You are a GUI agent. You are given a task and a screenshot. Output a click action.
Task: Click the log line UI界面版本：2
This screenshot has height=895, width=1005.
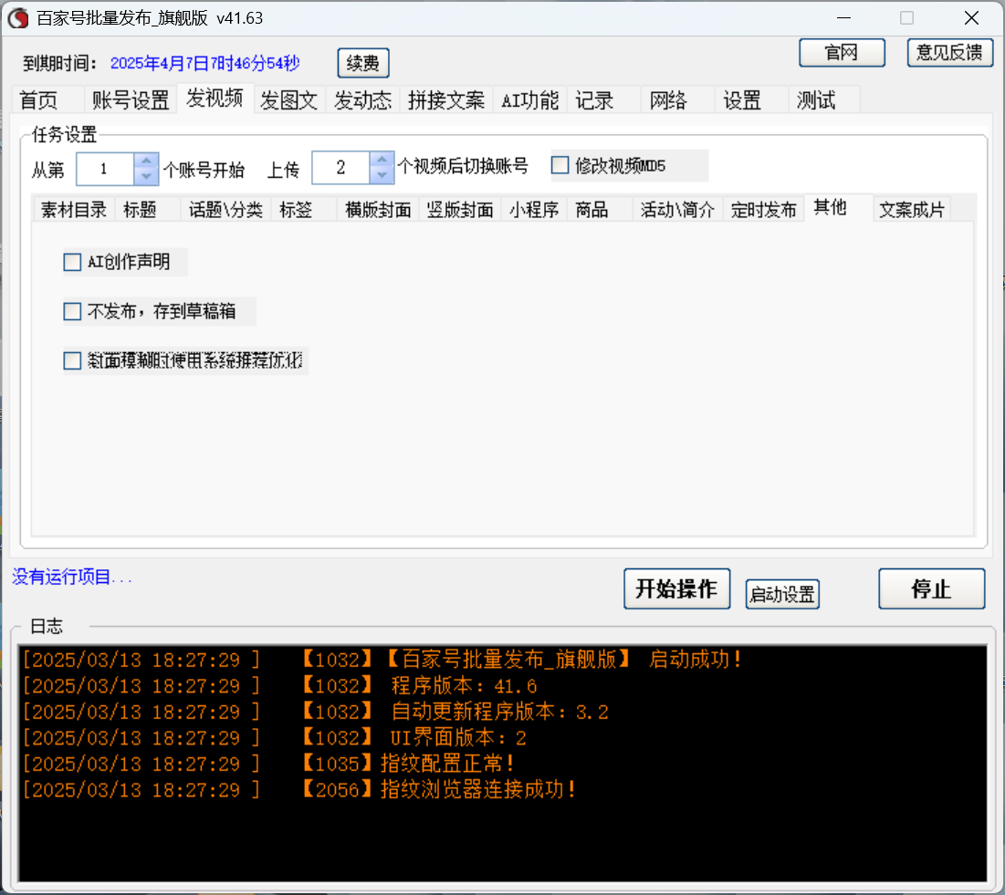(x=275, y=738)
